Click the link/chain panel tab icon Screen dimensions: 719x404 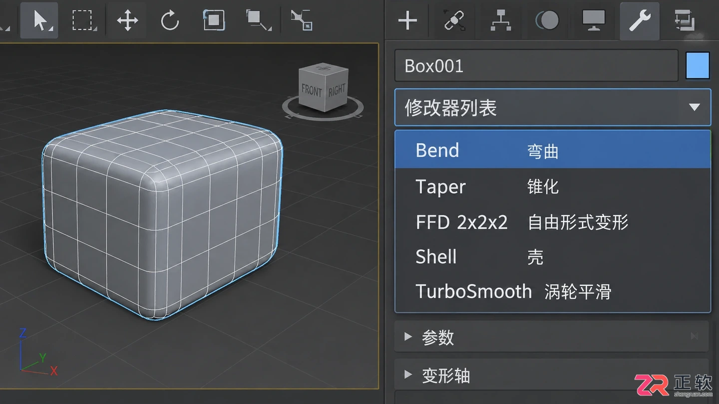pos(454,20)
